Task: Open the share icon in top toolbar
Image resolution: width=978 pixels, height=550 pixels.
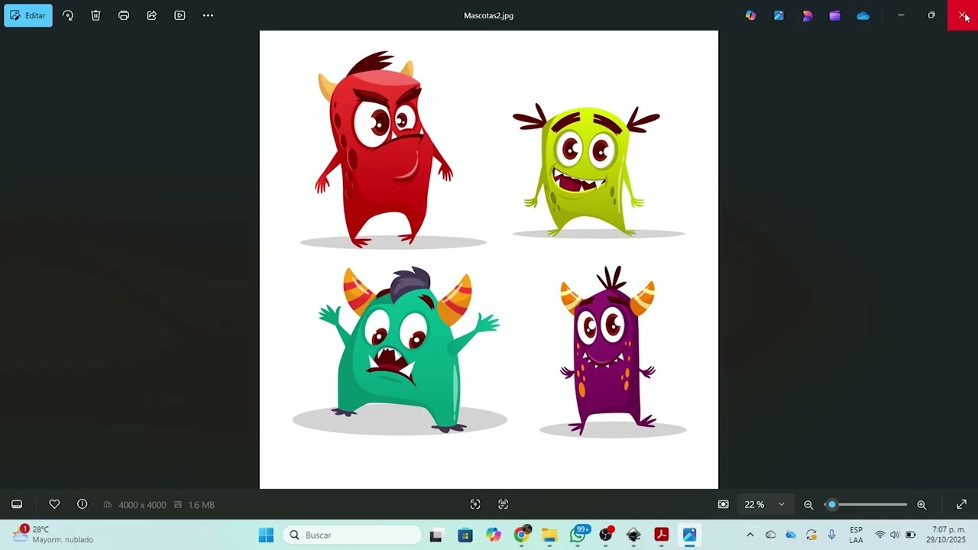Action: tap(151, 15)
